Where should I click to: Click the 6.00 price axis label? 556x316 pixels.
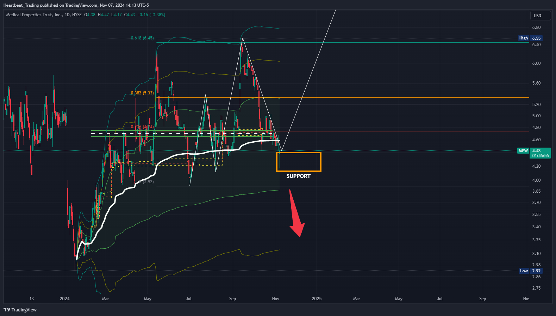536,63
